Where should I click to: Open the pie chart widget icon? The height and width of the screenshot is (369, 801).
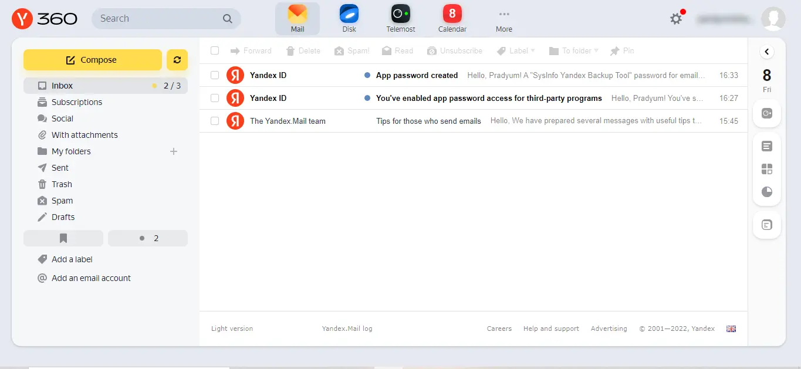coord(767,192)
